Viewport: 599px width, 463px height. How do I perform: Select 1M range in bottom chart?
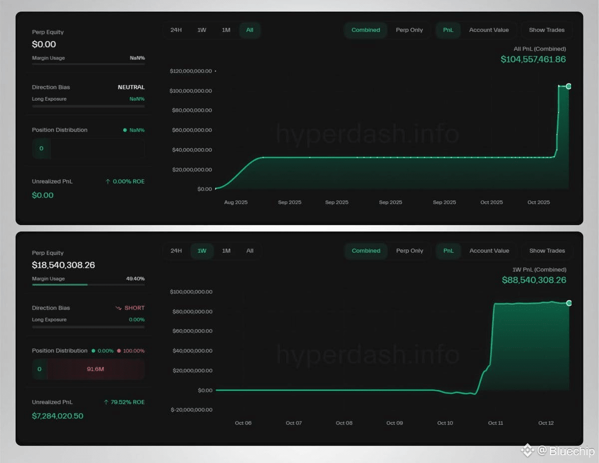pos(226,251)
